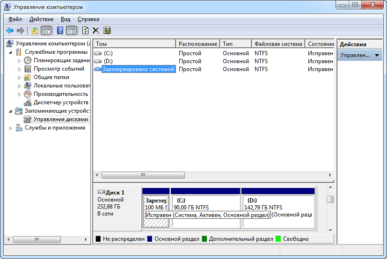Click the Task Scheduler clock icon
The width and height of the screenshot is (387, 259).
tap(28, 60)
